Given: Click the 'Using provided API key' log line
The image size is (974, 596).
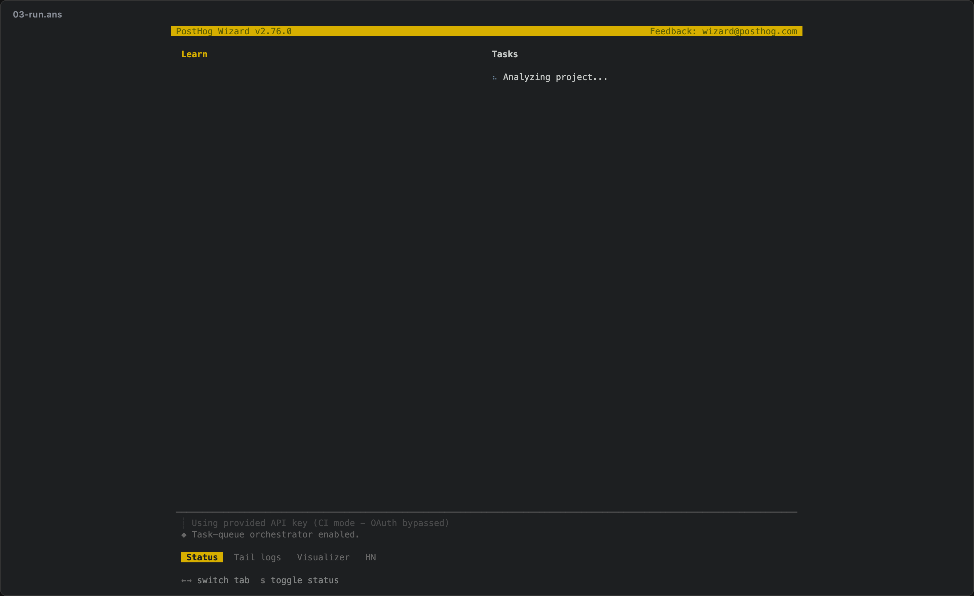Looking at the screenshot, I should [x=320, y=523].
